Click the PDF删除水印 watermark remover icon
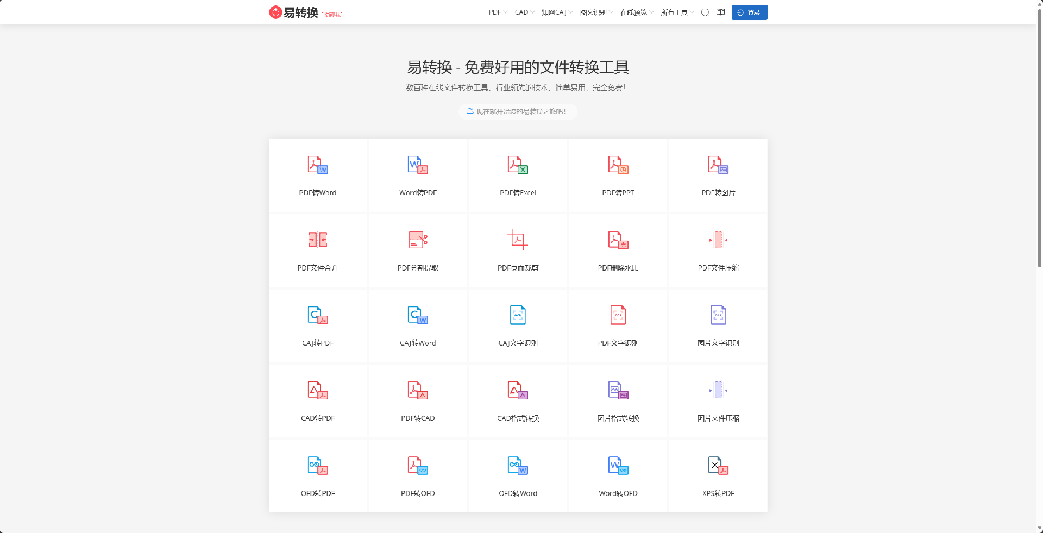 (618, 250)
